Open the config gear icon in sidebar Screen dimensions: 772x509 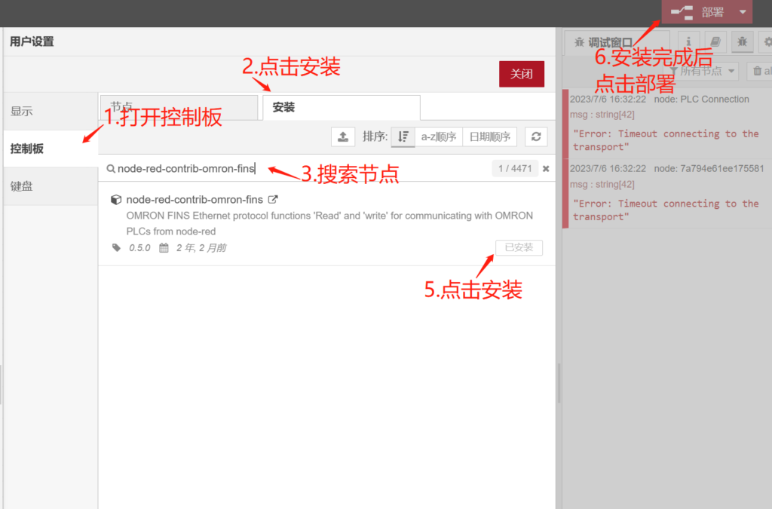767,43
